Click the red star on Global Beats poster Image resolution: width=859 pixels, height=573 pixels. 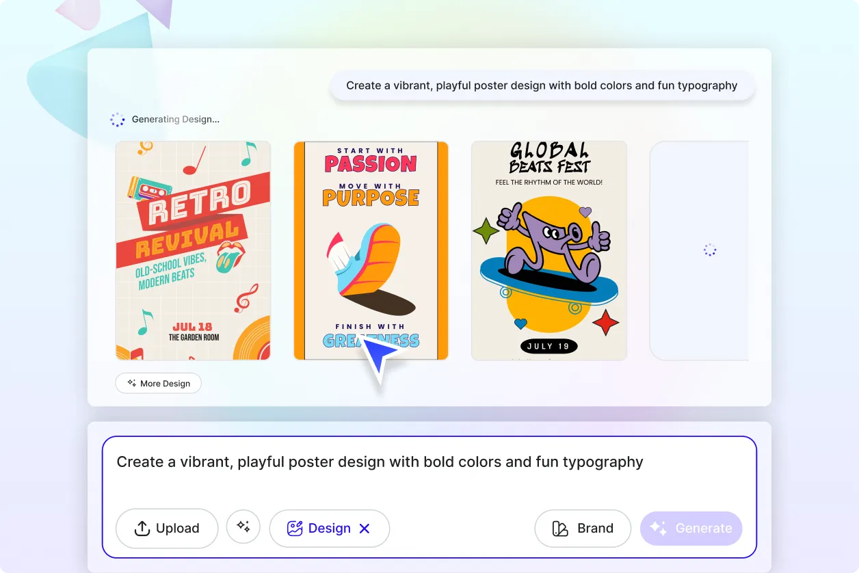(x=605, y=322)
